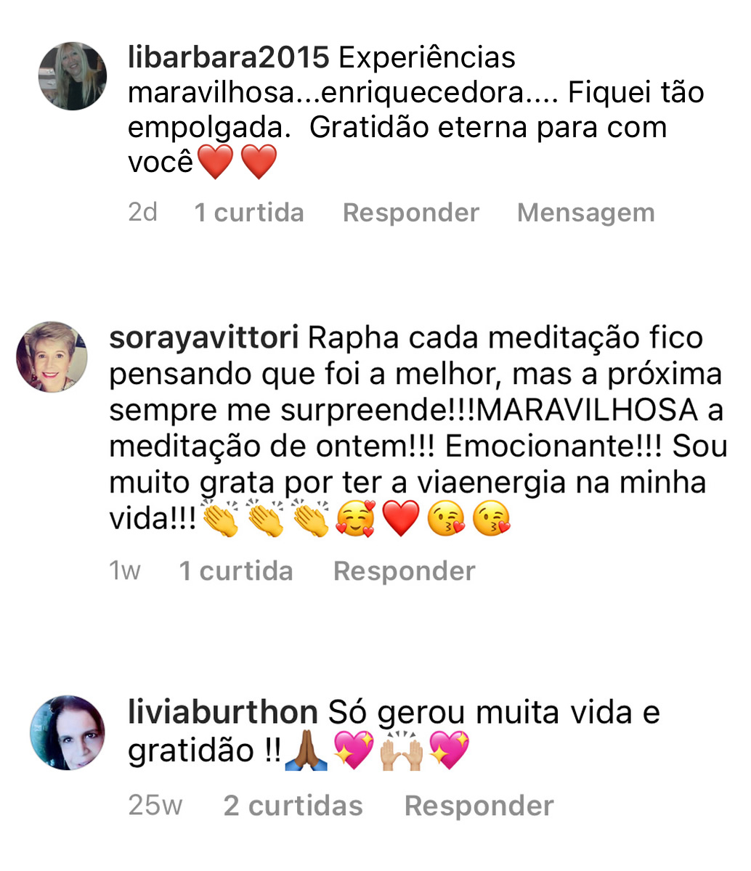This screenshot has height=871, width=751.
Task: Click the 2d timestamp on first comment
Action: point(142,213)
